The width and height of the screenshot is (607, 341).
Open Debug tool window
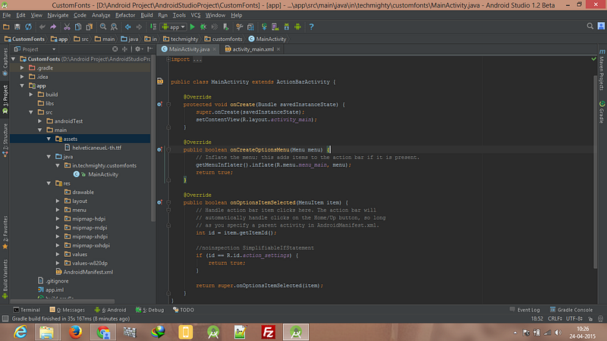coord(149,310)
